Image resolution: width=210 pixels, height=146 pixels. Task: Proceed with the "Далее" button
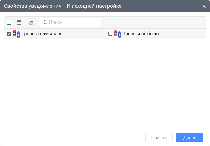coord(190,138)
